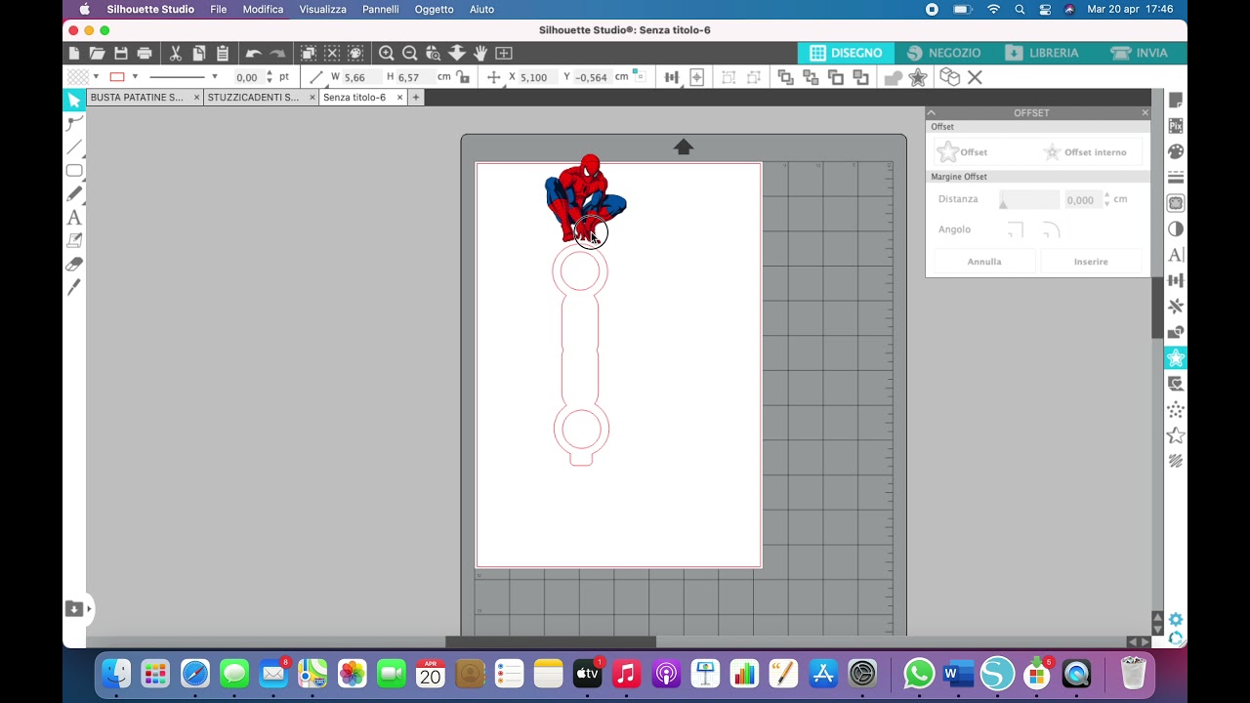Open the Pannelli menu
The image size is (1250, 703).
(x=380, y=9)
